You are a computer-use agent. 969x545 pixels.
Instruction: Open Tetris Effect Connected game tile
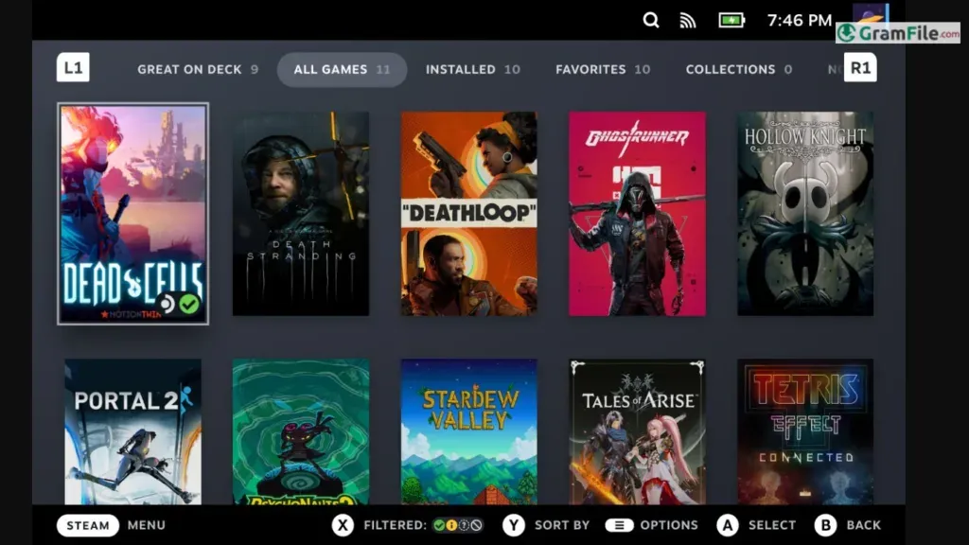coord(805,431)
